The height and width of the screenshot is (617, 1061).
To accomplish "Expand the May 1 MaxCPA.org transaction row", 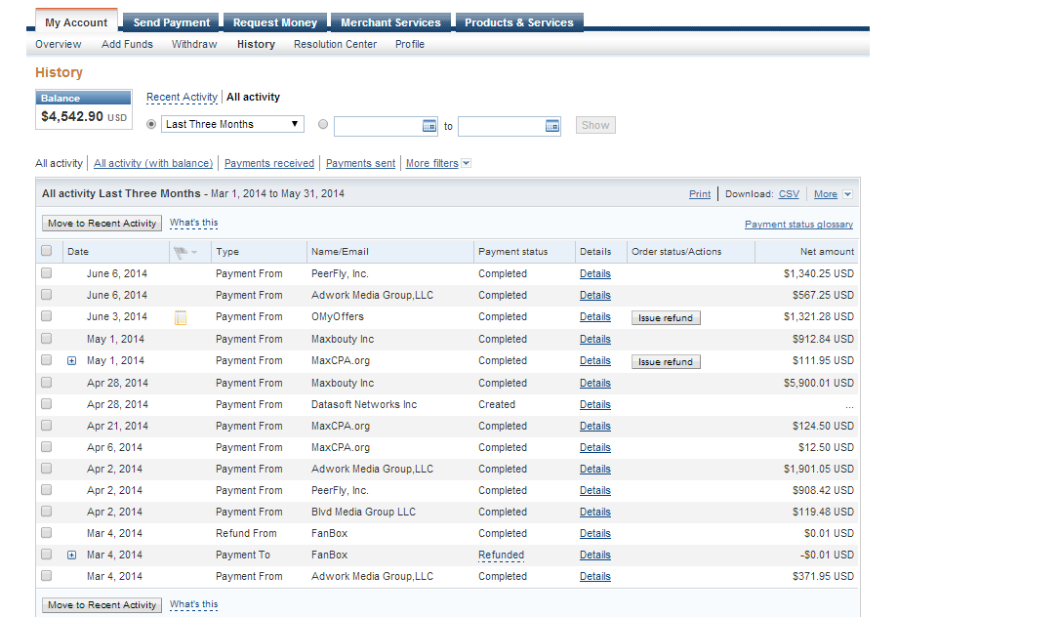I will click(71, 361).
